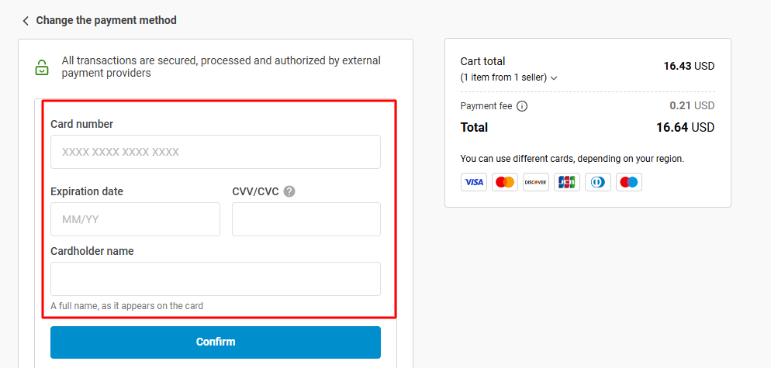Expand the cart items chevron
This screenshot has height=368, width=771.
pos(554,78)
